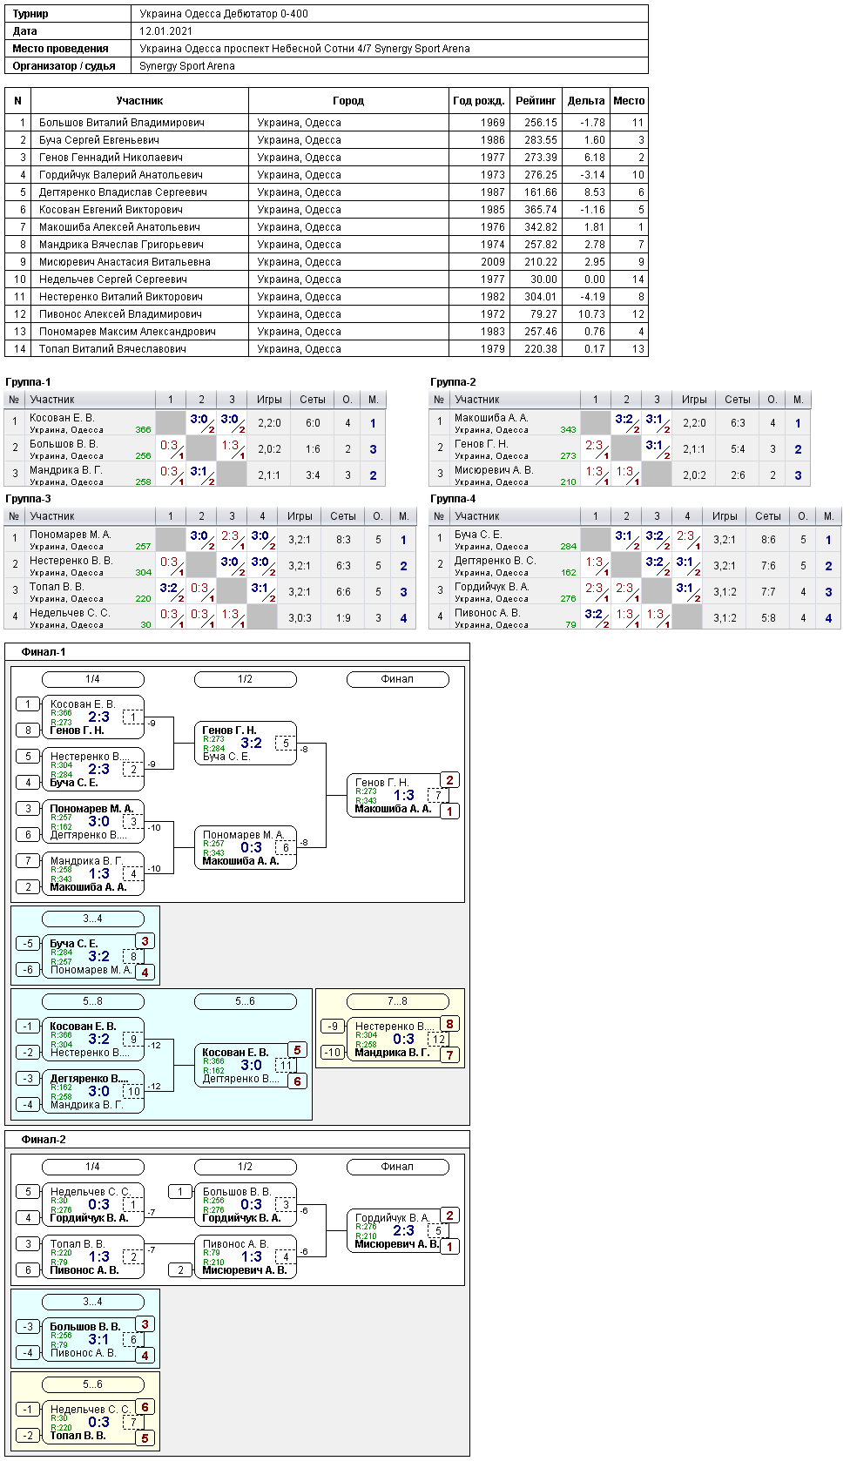850x1461 pixels.
Task: Select participant 'Дегтяренко Владислав Сергеевич'
Action: [123, 192]
